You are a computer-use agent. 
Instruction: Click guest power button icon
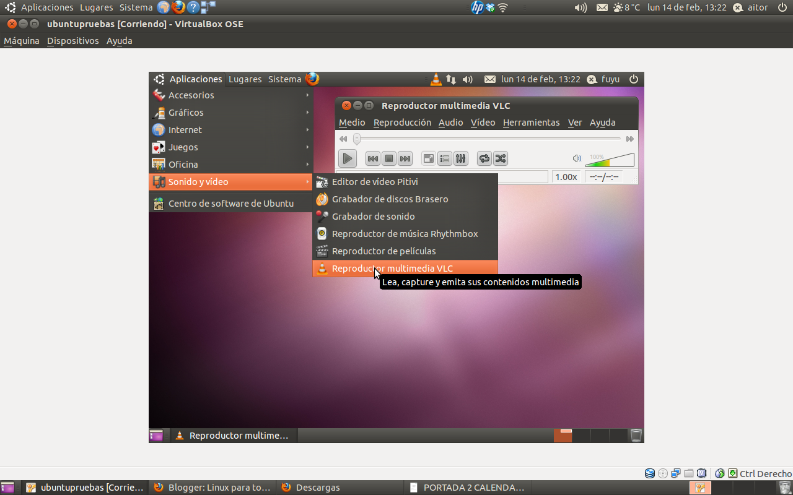point(633,79)
